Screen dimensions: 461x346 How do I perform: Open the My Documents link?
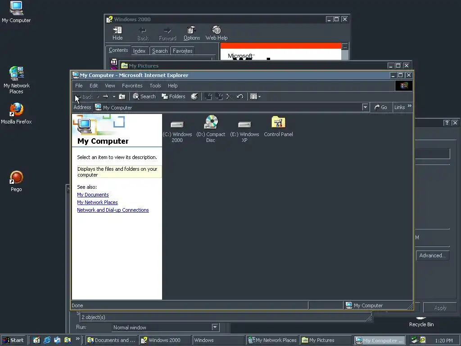[93, 195]
